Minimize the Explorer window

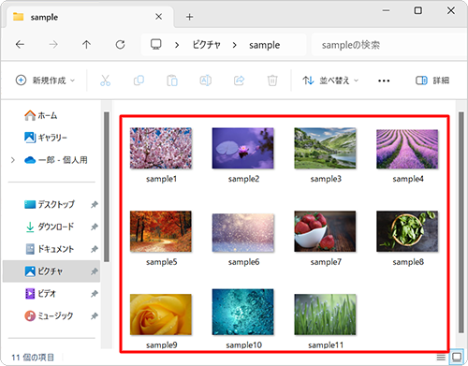pyautogui.click(x=386, y=10)
